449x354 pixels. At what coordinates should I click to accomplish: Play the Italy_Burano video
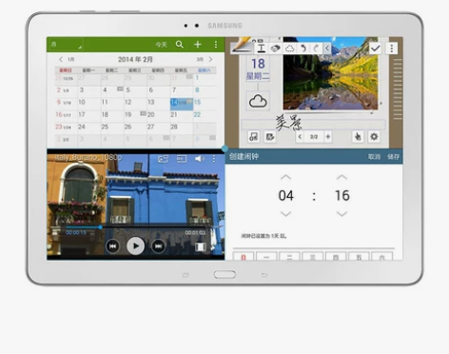136,246
